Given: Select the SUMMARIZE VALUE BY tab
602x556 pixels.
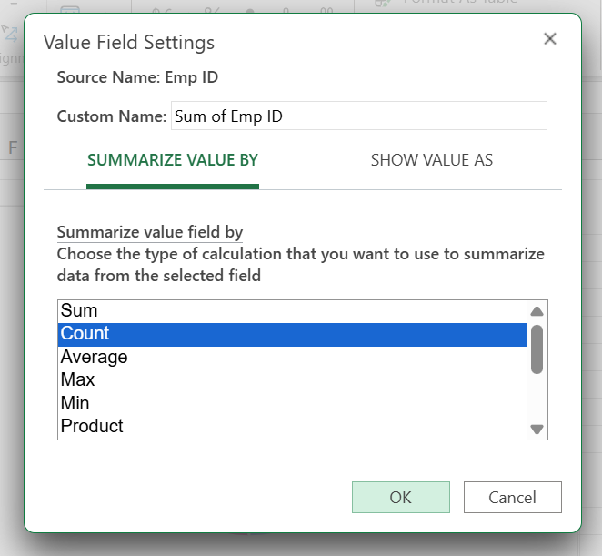Looking at the screenshot, I should tap(173, 160).
